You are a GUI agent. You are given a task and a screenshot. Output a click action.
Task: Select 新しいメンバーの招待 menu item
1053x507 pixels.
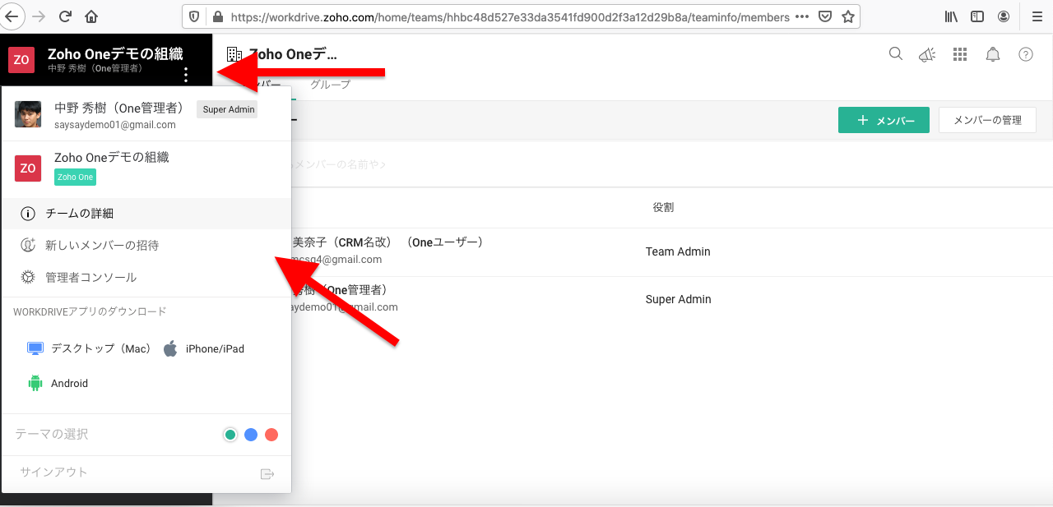click(x=146, y=245)
